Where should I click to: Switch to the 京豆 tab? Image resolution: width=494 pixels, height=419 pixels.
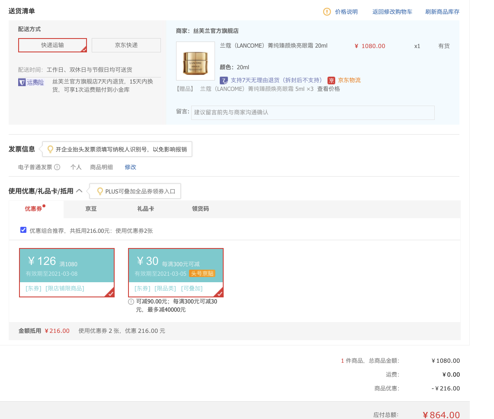tap(91, 209)
